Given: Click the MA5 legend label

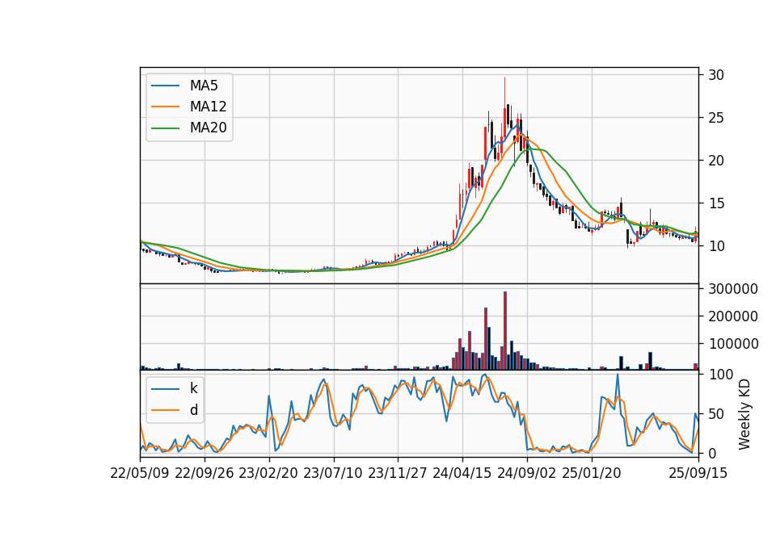Looking at the screenshot, I should [x=204, y=86].
